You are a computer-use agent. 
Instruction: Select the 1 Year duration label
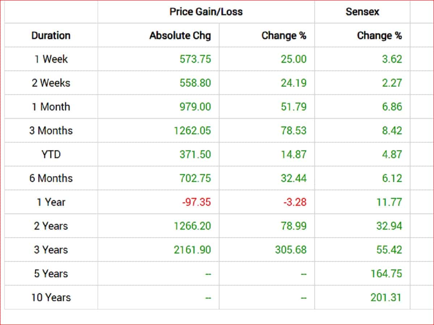tap(51, 202)
